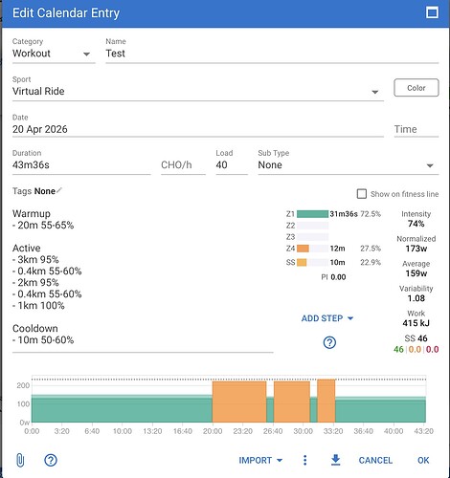Click the help icon below ADD STEP
Viewport: 450px width, 478px height.
pos(329,343)
